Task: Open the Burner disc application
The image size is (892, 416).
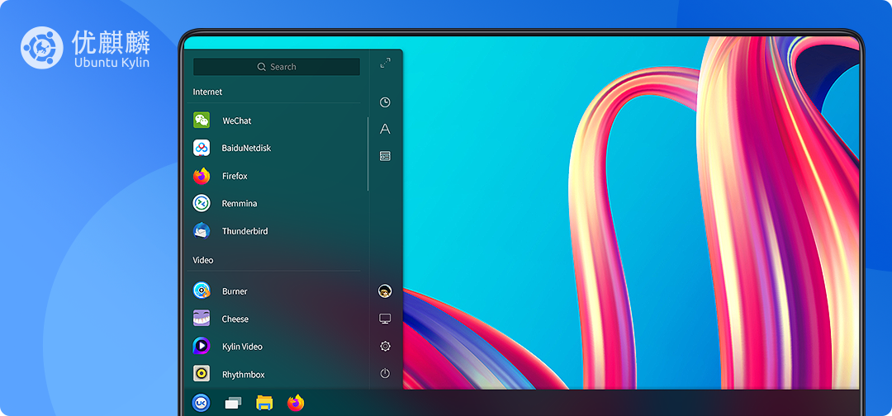Action: pyautogui.click(x=234, y=291)
